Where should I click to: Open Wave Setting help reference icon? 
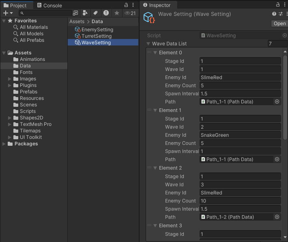[274, 14]
